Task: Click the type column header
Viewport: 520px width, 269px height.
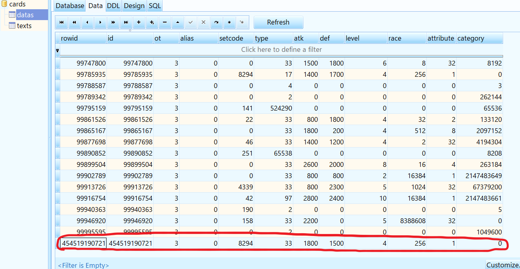Action: 274,38
